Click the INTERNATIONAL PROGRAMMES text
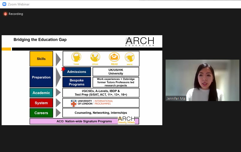The width and height of the screenshot is (241, 152). pos(103,102)
